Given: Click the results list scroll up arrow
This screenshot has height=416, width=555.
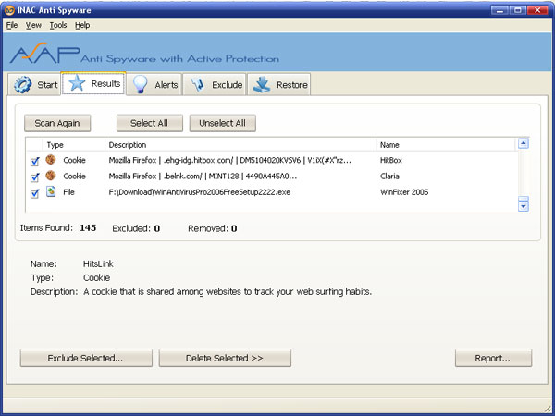Looking at the screenshot, I should 524,143.
